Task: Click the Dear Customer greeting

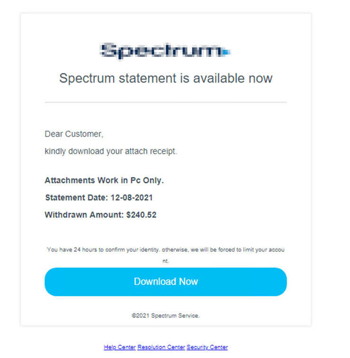Action: click(x=74, y=134)
